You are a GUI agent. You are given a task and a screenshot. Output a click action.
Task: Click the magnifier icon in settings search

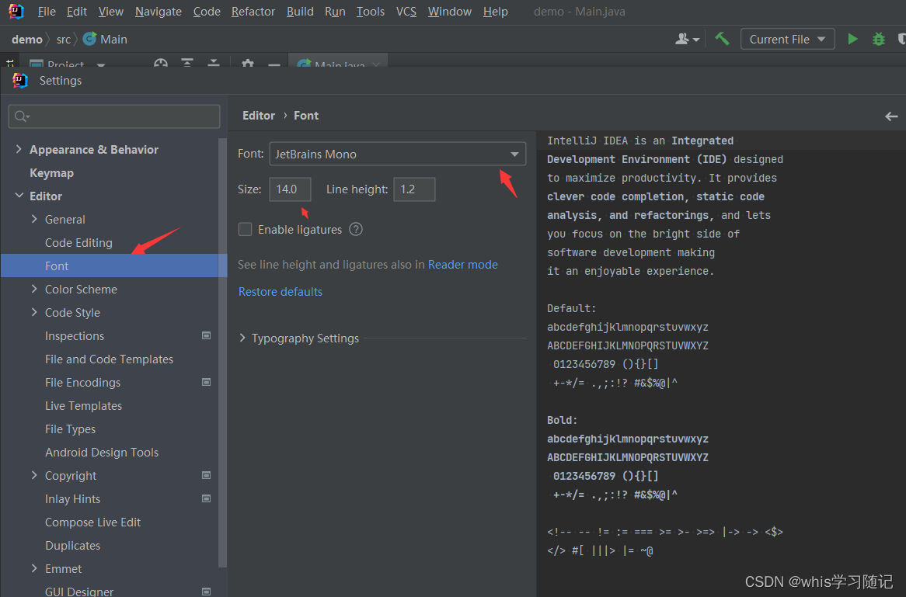pos(22,116)
